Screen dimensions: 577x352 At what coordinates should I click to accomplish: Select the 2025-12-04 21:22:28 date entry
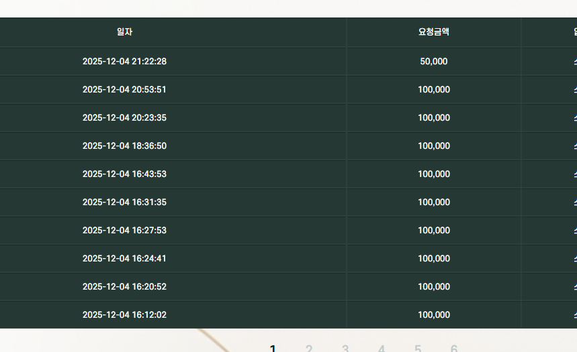click(124, 62)
